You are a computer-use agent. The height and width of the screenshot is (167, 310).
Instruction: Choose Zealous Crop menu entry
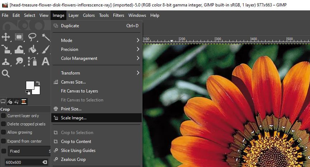click(97, 159)
